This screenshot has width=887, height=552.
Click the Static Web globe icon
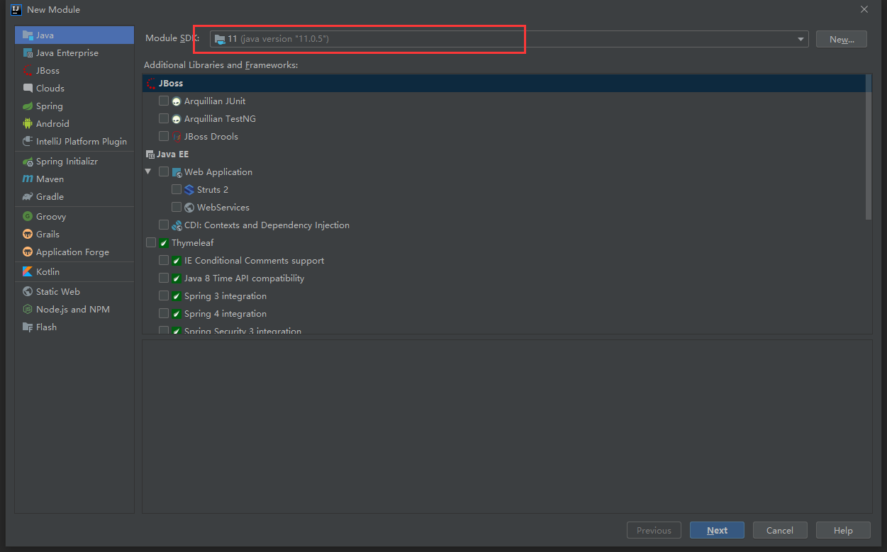[x=28, y=292]
